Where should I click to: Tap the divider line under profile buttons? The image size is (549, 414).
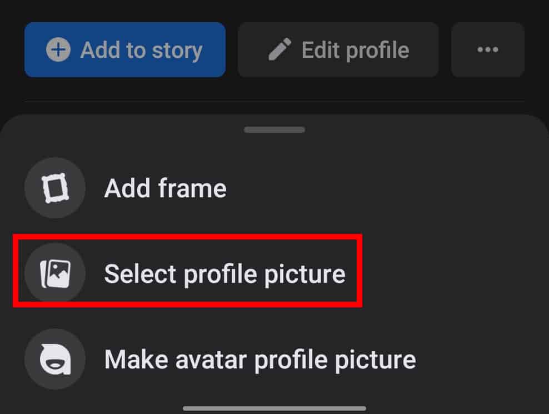274,102
